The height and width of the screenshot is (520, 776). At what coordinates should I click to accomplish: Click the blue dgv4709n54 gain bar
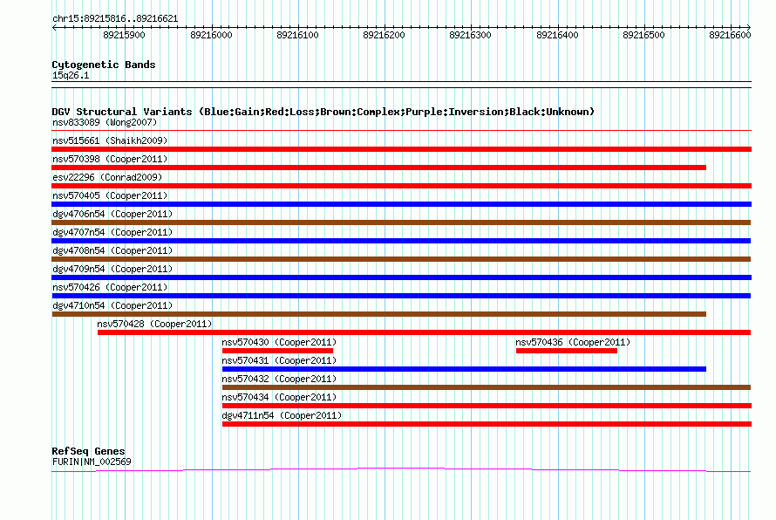click(x=401, y=277)
